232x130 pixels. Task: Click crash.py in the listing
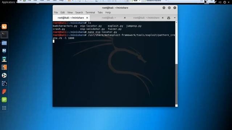pos(59,29)
